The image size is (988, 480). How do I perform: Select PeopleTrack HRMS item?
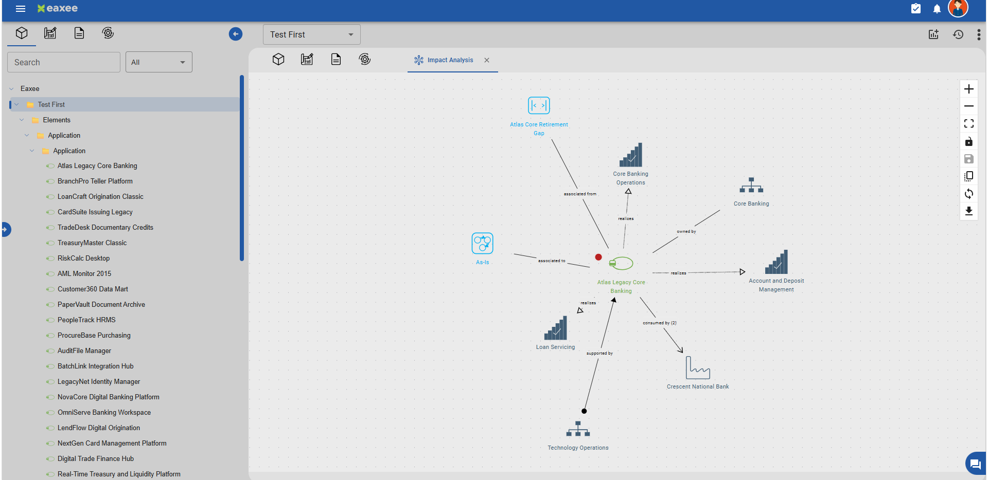click(86, 320)
